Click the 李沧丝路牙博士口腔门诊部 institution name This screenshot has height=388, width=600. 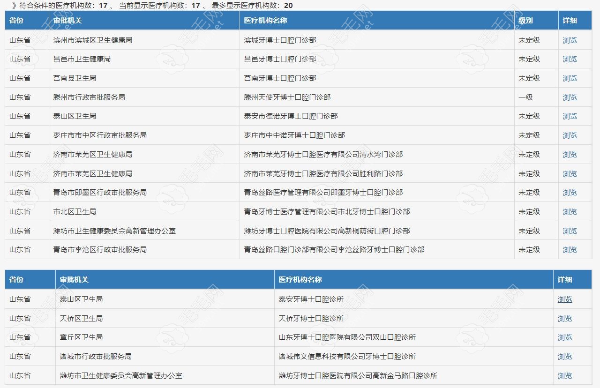pos(334,250)
